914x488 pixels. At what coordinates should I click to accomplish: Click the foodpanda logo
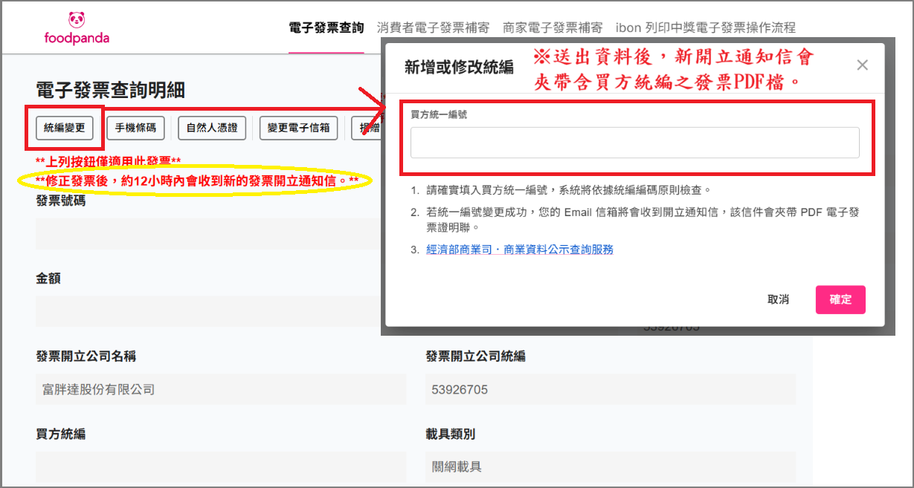(77, 28)
